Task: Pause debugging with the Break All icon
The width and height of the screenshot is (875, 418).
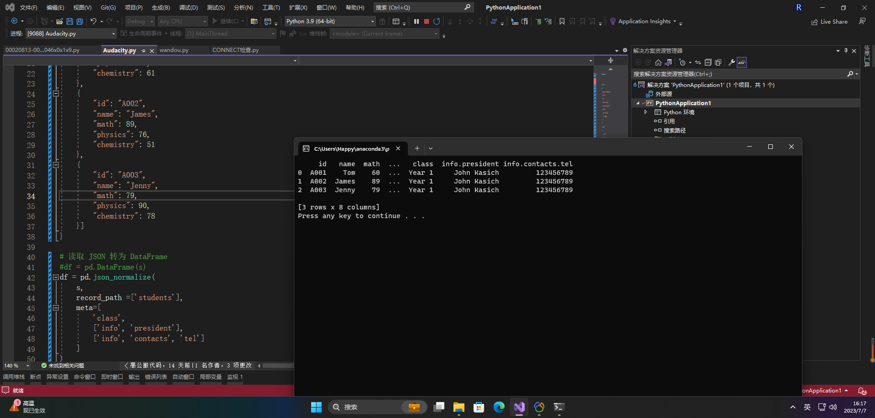Action: click(416, 21)
